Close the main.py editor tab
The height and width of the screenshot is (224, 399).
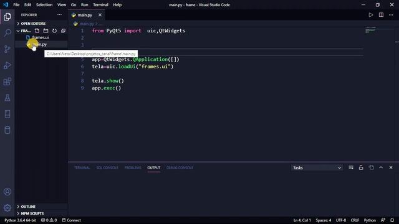point(100,15)
